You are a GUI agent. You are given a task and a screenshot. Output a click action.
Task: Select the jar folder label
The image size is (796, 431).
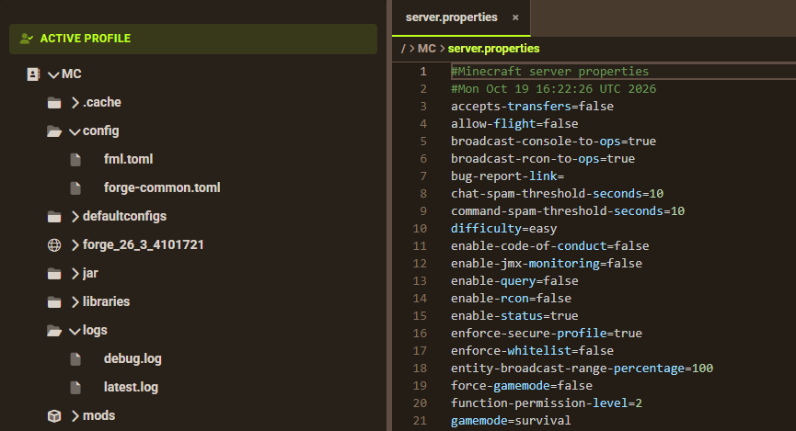coord(90,273)
